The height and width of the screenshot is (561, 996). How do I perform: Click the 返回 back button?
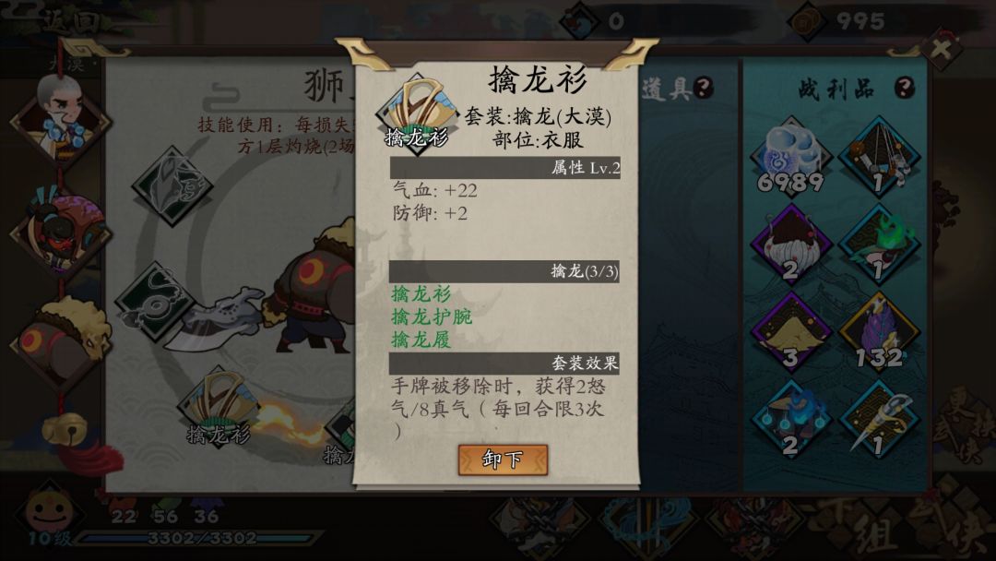point(71,21)
